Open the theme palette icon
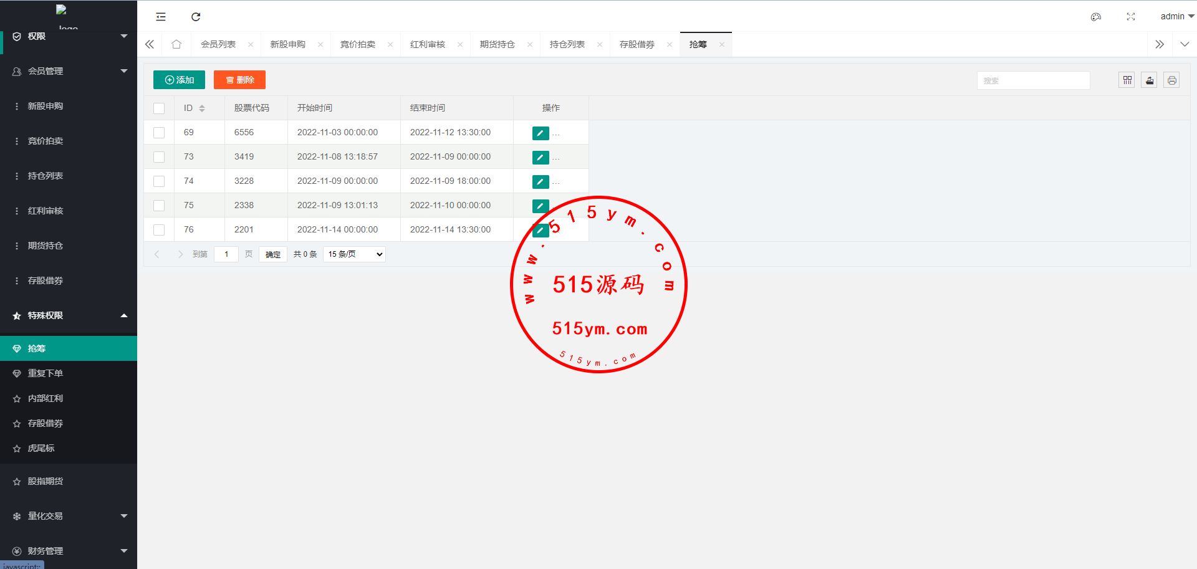This screenshot has height=569, width=1197. point(1095,17)
